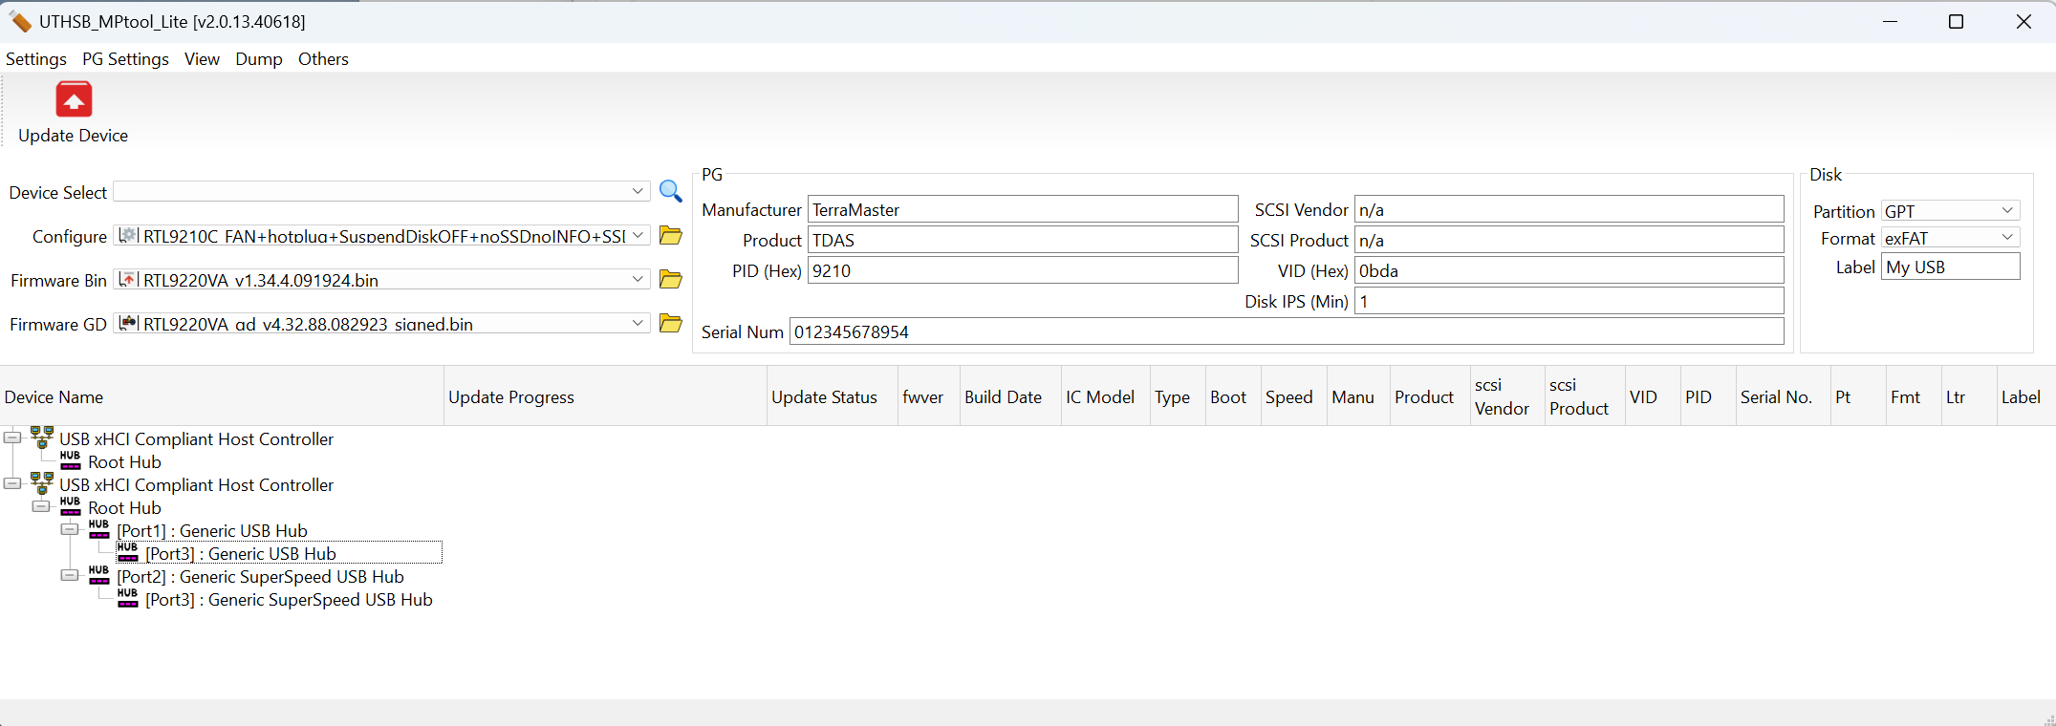
Task: Open the Firmware GD dropdown
Action: [x=638, y=323]
